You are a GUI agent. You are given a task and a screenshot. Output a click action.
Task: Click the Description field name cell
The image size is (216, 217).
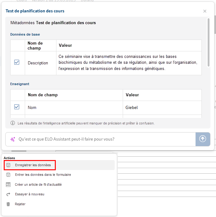pyautogui.click(x=41, y=63)
